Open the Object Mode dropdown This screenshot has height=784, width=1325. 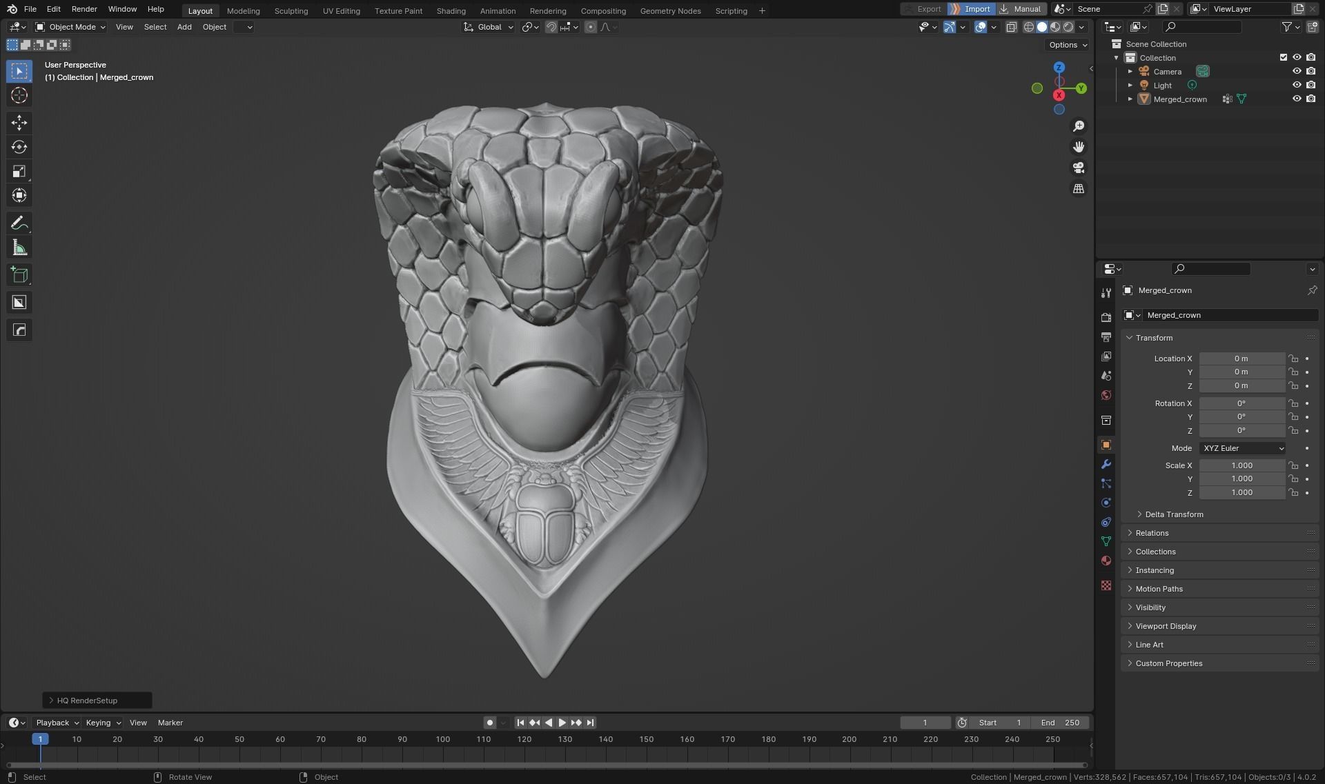click(x=70, y=27)
